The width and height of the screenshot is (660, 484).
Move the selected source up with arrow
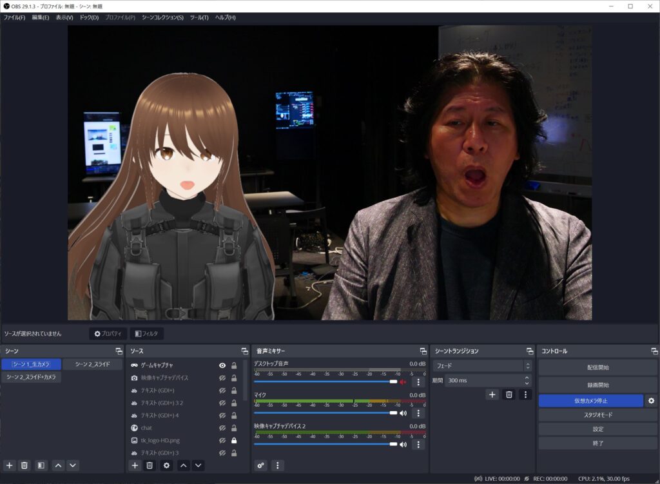point(184,465)
